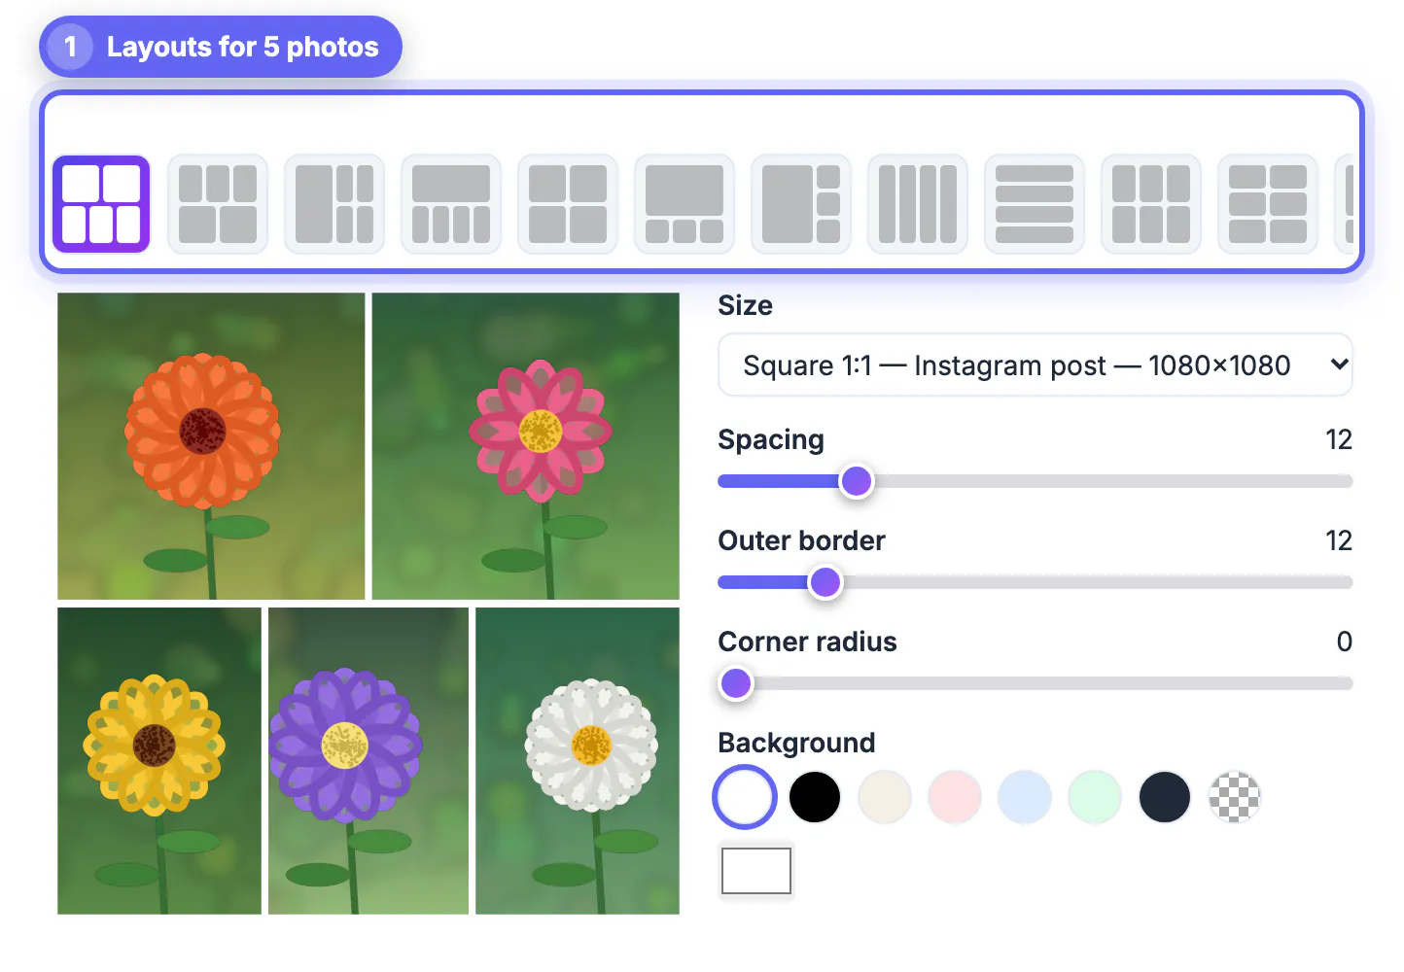Choose the horizontal rows layout icon
The width and height of the screenshot is (1404, 972).
(1035, 204)
